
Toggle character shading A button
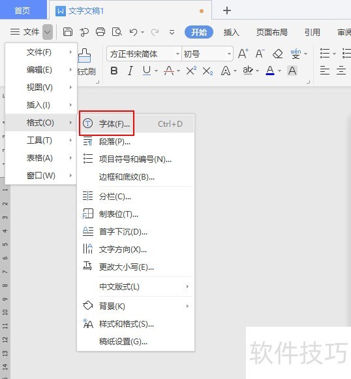[x=292, y=71]
